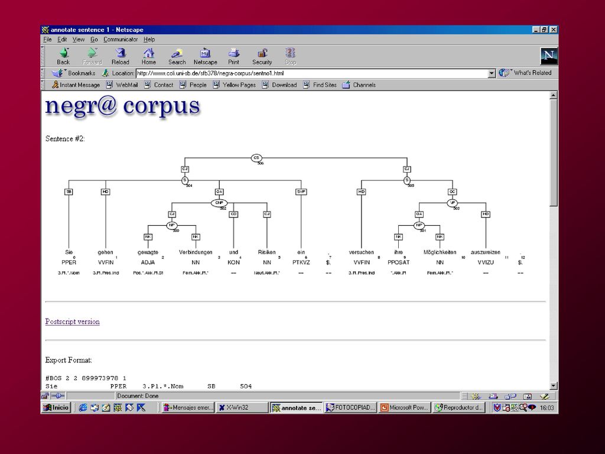605x454 pixels.
Task: Click the Document: Done status text
Action: click(138, 395)
